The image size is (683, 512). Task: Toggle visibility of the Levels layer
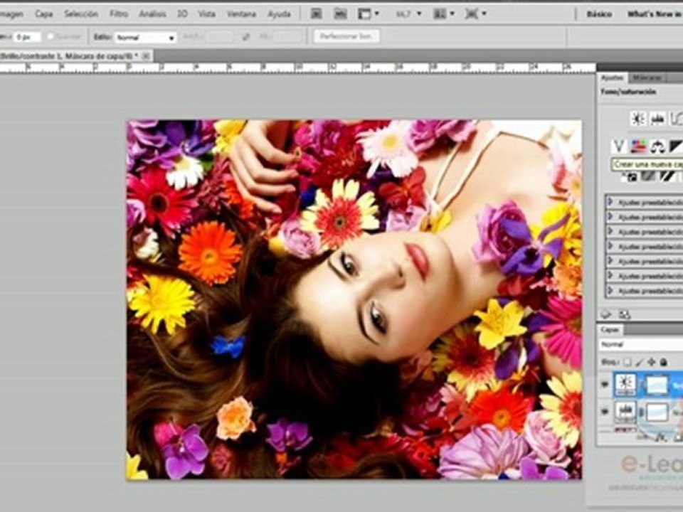tap(605, 412)
